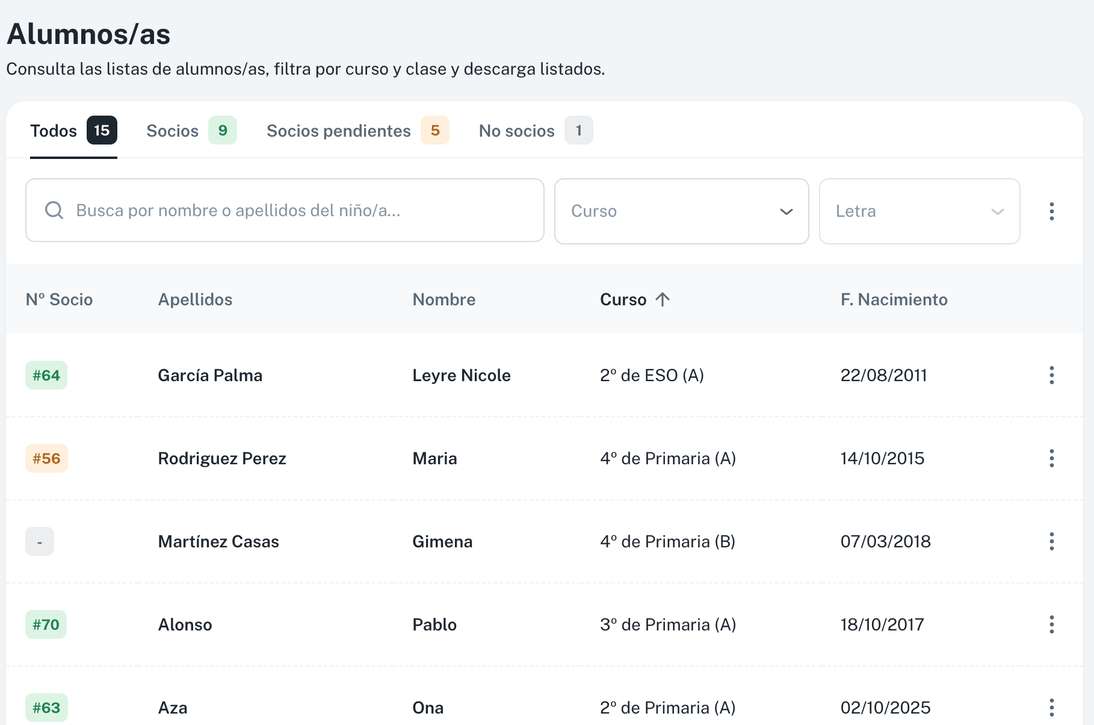
Task: Click birth date 14/10/2015
Action: point(882,458)
